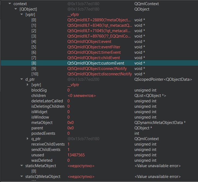
Task: Select the parent member
Action: 37,128
